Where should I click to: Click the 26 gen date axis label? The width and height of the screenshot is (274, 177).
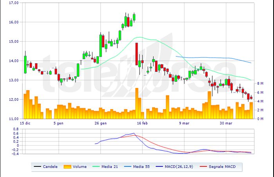pyautogui.click(x=101, y=123)
